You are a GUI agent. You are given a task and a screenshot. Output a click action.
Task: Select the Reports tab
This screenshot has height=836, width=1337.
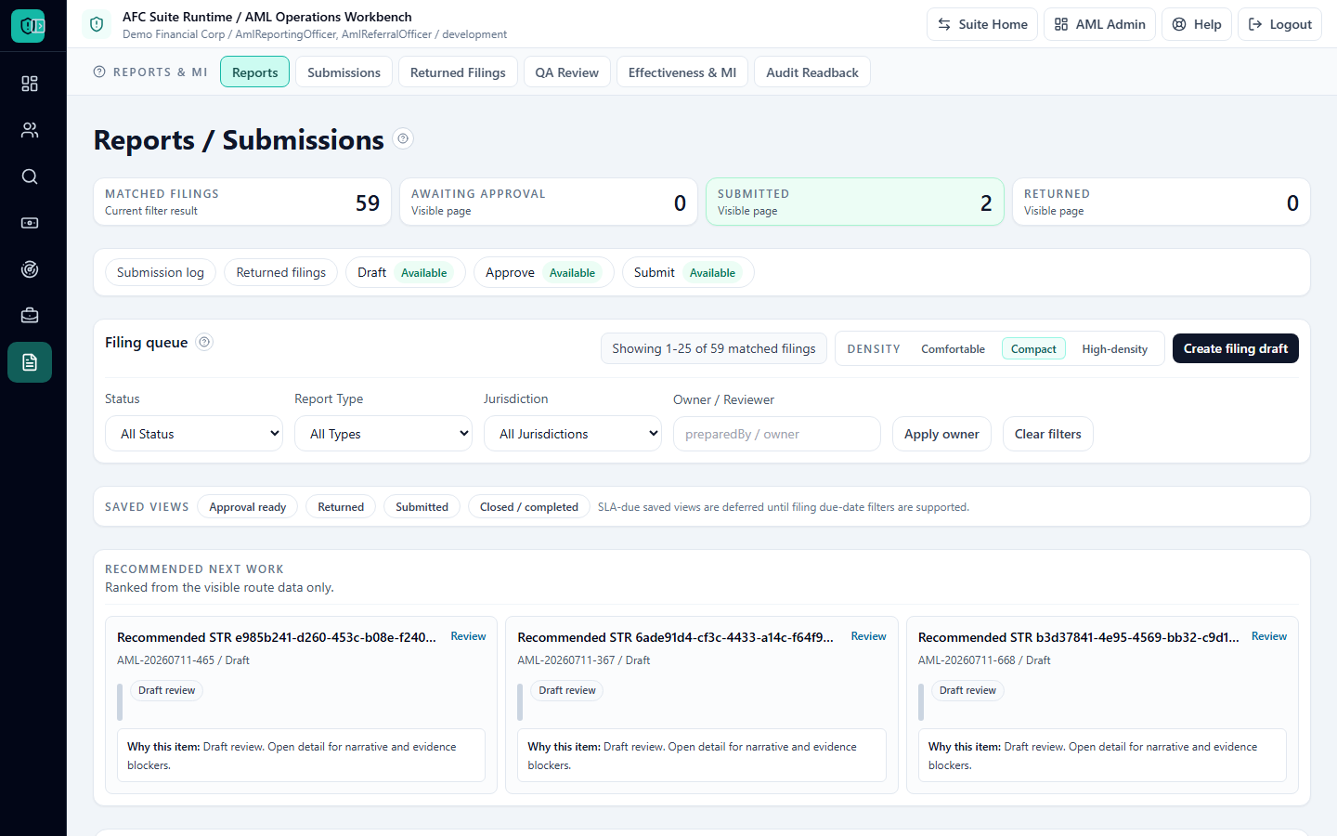click(255, 72)
